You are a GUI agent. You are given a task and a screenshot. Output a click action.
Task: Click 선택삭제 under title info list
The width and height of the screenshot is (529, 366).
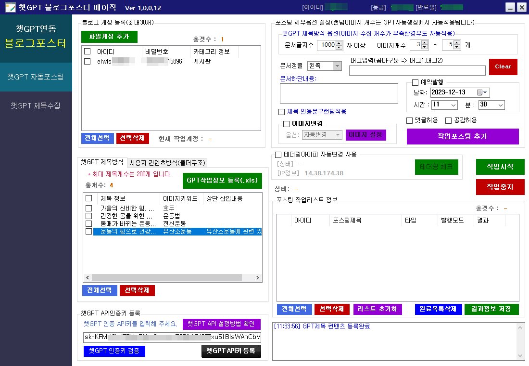click(x=137, y=291)
